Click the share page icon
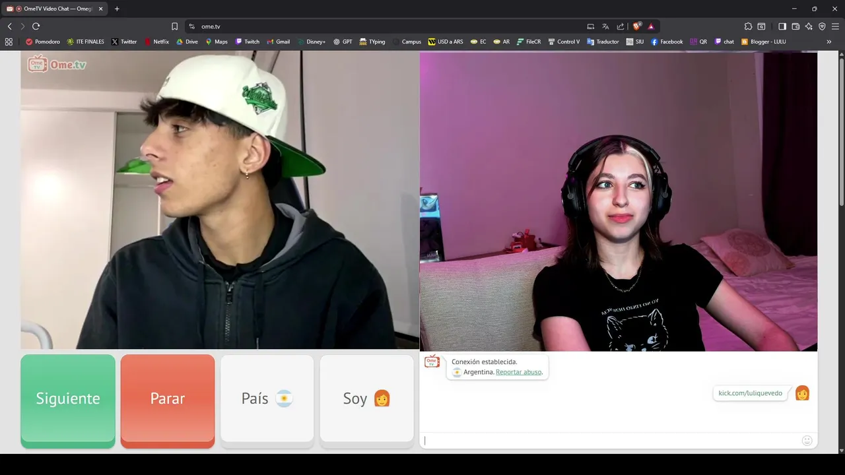The image size is (845, 475). (621, 26)
